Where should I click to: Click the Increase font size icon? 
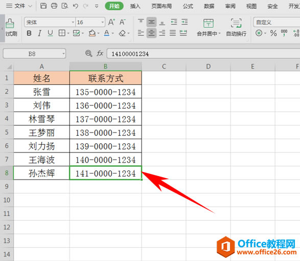point(111,22)
